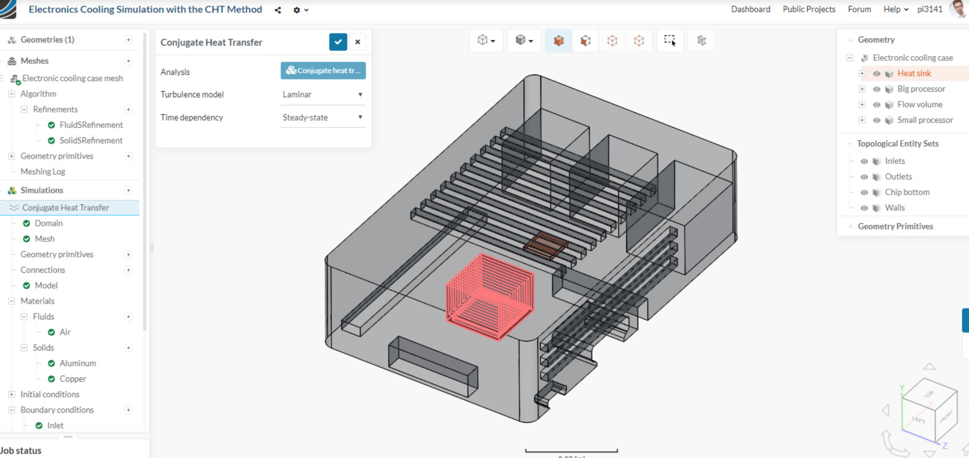
Task: Open the Turbulence model dropdown
Action: point(322,94)
